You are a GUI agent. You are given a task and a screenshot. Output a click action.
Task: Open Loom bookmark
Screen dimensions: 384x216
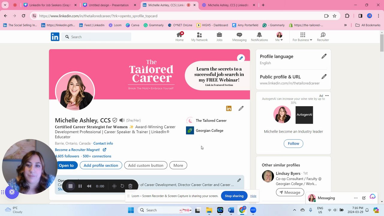pos(115,25)
